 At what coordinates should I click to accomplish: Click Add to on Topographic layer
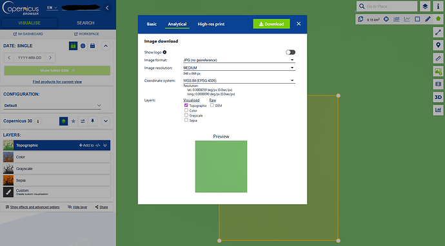click(x=86, y=146)
